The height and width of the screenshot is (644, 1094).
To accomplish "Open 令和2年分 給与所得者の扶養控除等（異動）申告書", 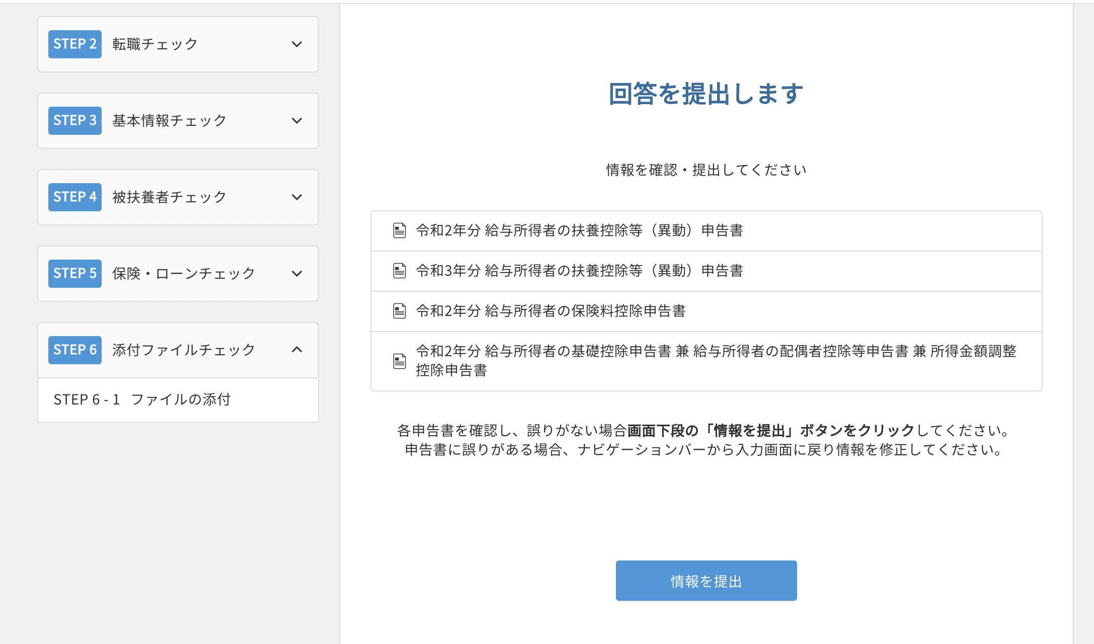I will (579, 230).
